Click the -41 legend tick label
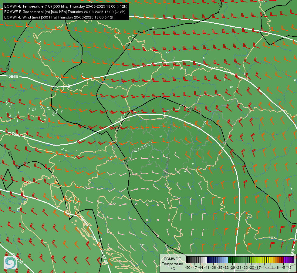 (x=207, y=268)
